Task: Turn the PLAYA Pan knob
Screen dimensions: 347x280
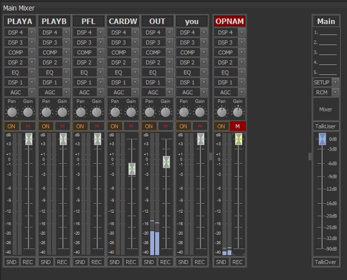Action: [x=12, y=112]
